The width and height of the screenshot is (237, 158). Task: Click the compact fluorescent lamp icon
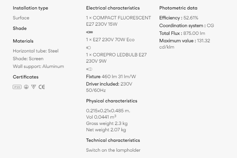89,32
